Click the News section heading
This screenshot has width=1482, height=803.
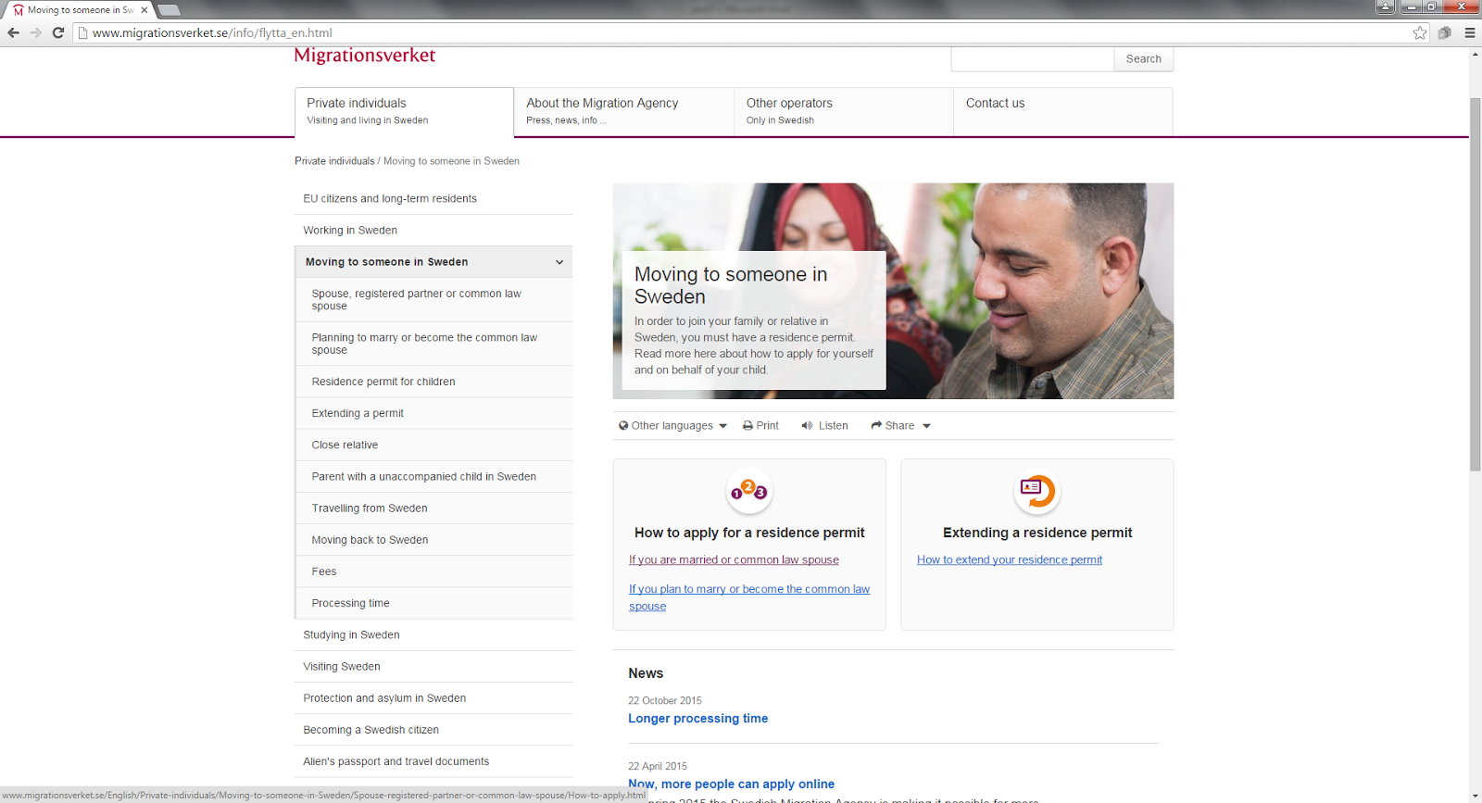point(646,673)
